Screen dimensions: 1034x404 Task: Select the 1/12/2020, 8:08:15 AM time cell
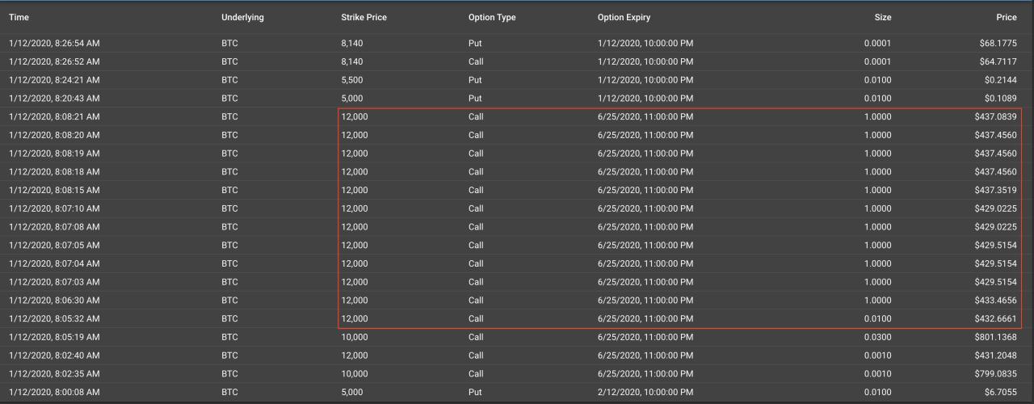(54, 190)
